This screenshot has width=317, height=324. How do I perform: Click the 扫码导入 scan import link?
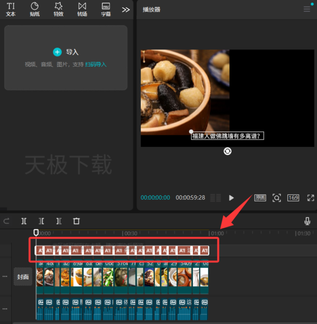(96, 64)
